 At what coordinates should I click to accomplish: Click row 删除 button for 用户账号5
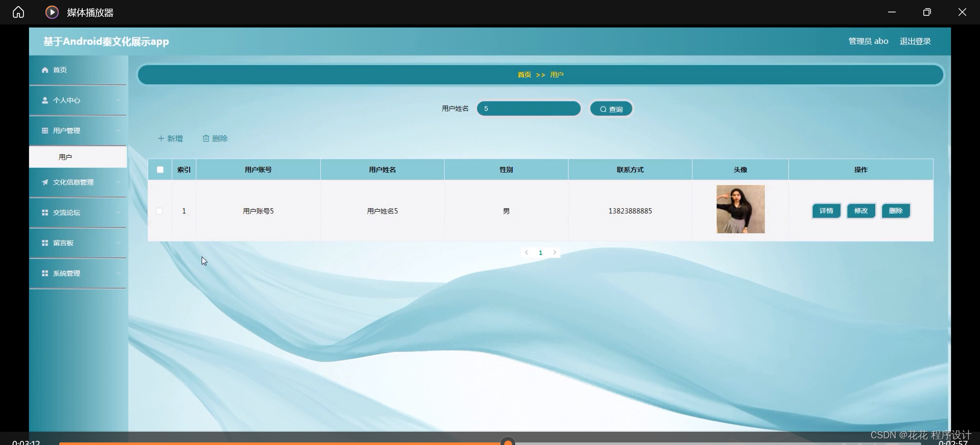tap(896, 211)
